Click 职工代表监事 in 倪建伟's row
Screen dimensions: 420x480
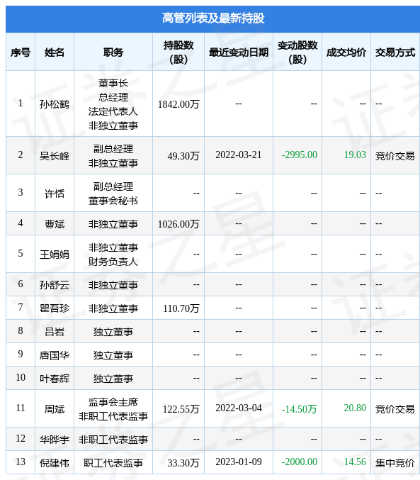113,463
